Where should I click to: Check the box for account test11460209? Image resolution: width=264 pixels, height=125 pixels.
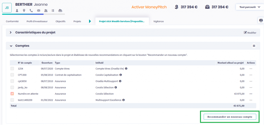(x=12, y=100)
